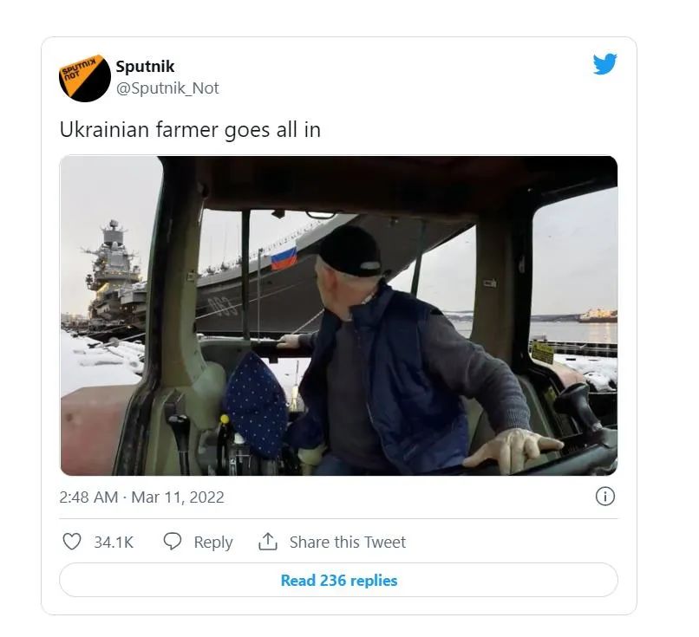This screenshot has height=637, width=699.
Task: Open the tweet info circle icon
Action: click(x=605, y=497)
